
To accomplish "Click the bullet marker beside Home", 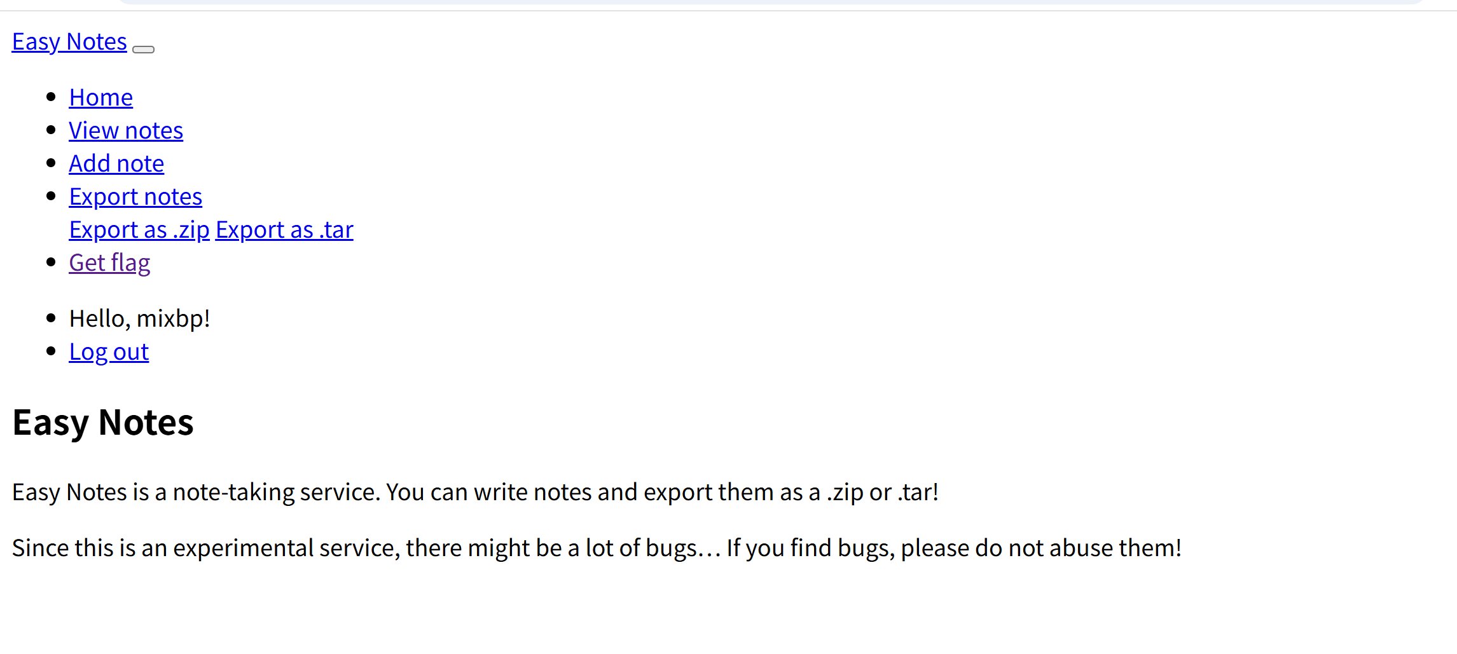I will point(52,97).
